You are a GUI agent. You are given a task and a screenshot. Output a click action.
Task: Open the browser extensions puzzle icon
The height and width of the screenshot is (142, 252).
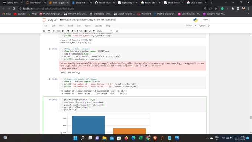233,9
